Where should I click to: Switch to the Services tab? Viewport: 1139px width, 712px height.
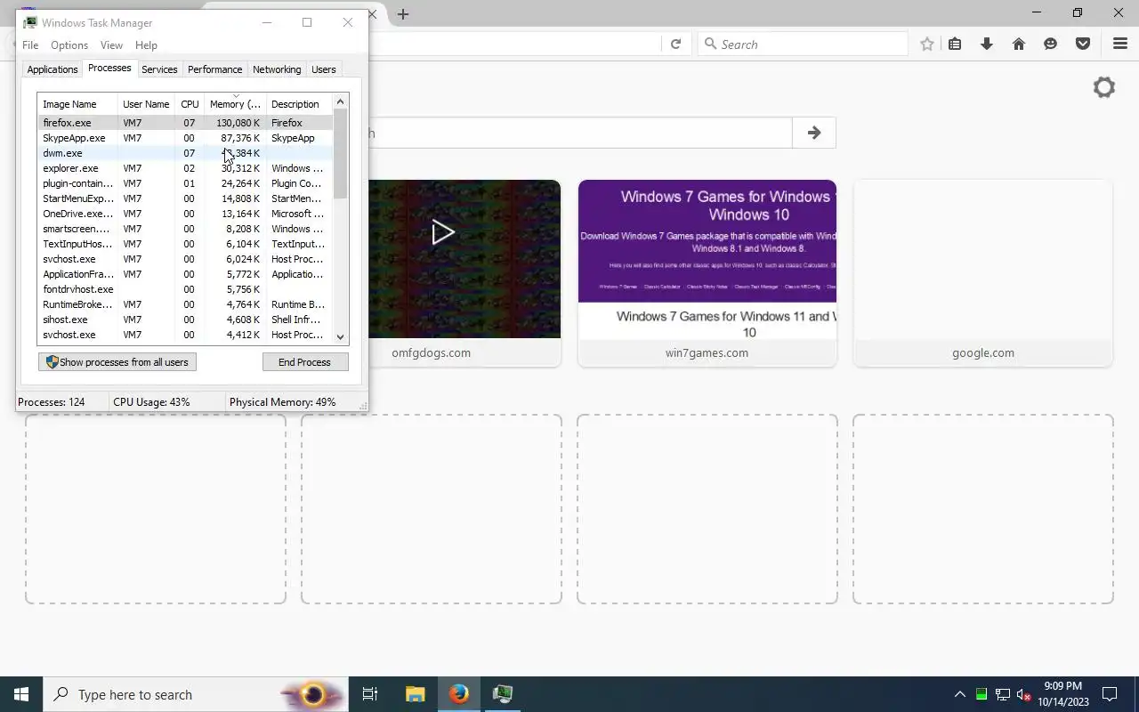(x=159, y=69)
